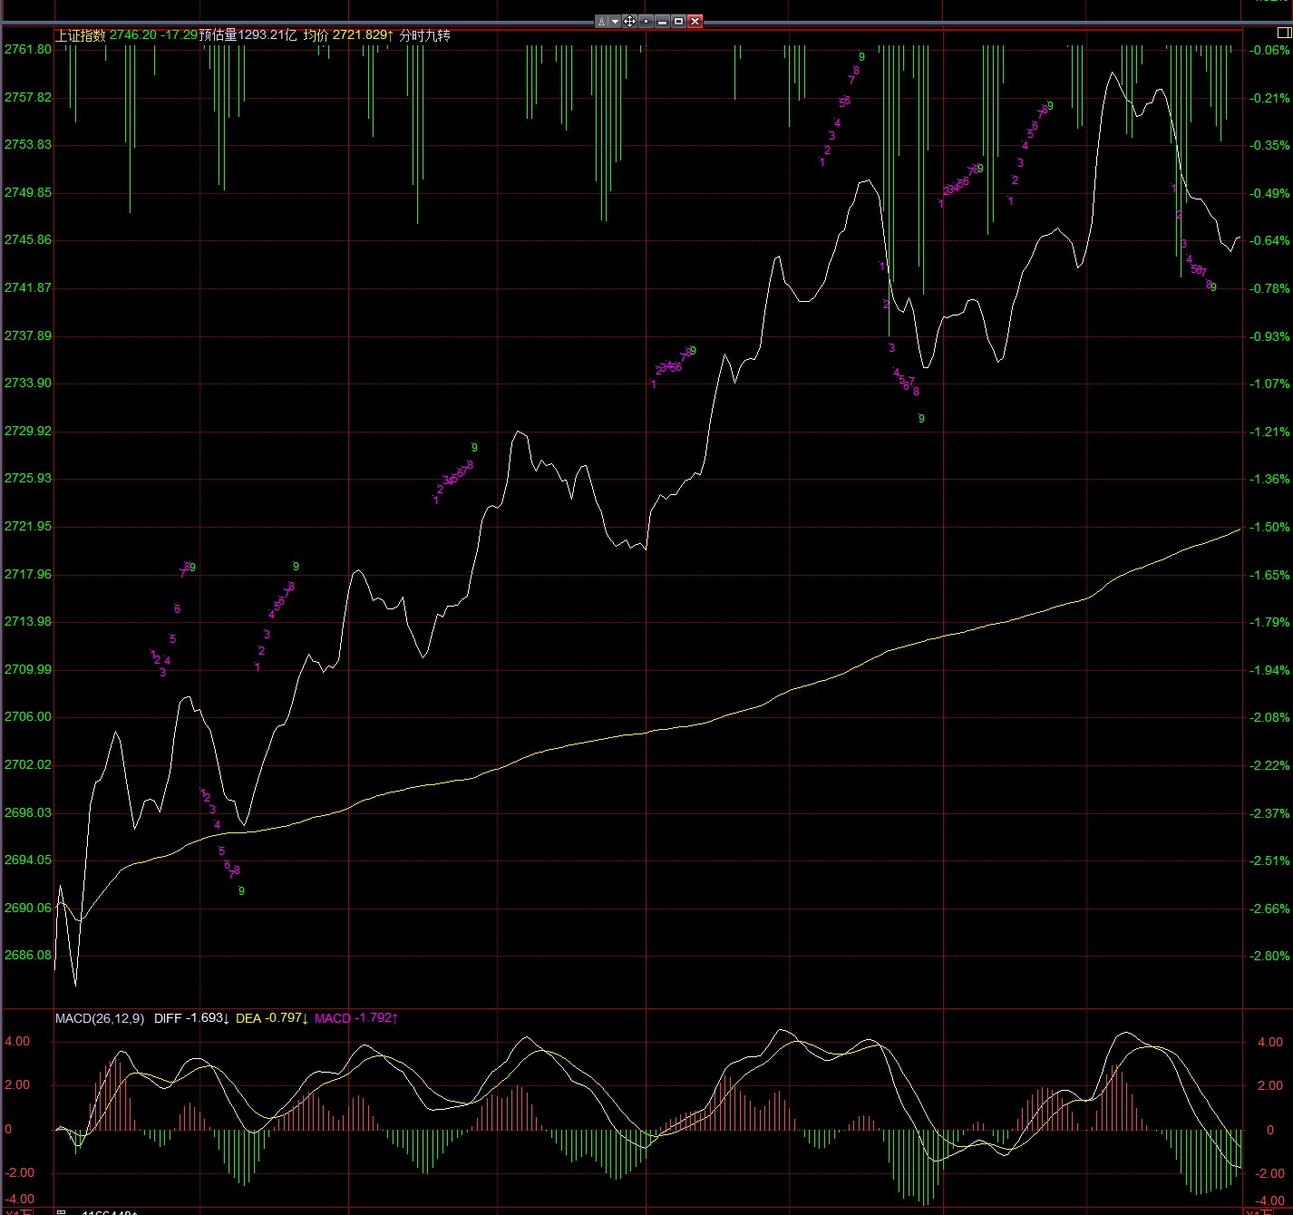Click the -1.50% percentage axis label
This screenshot has height=1215, width=1293.
(1269, 527)
